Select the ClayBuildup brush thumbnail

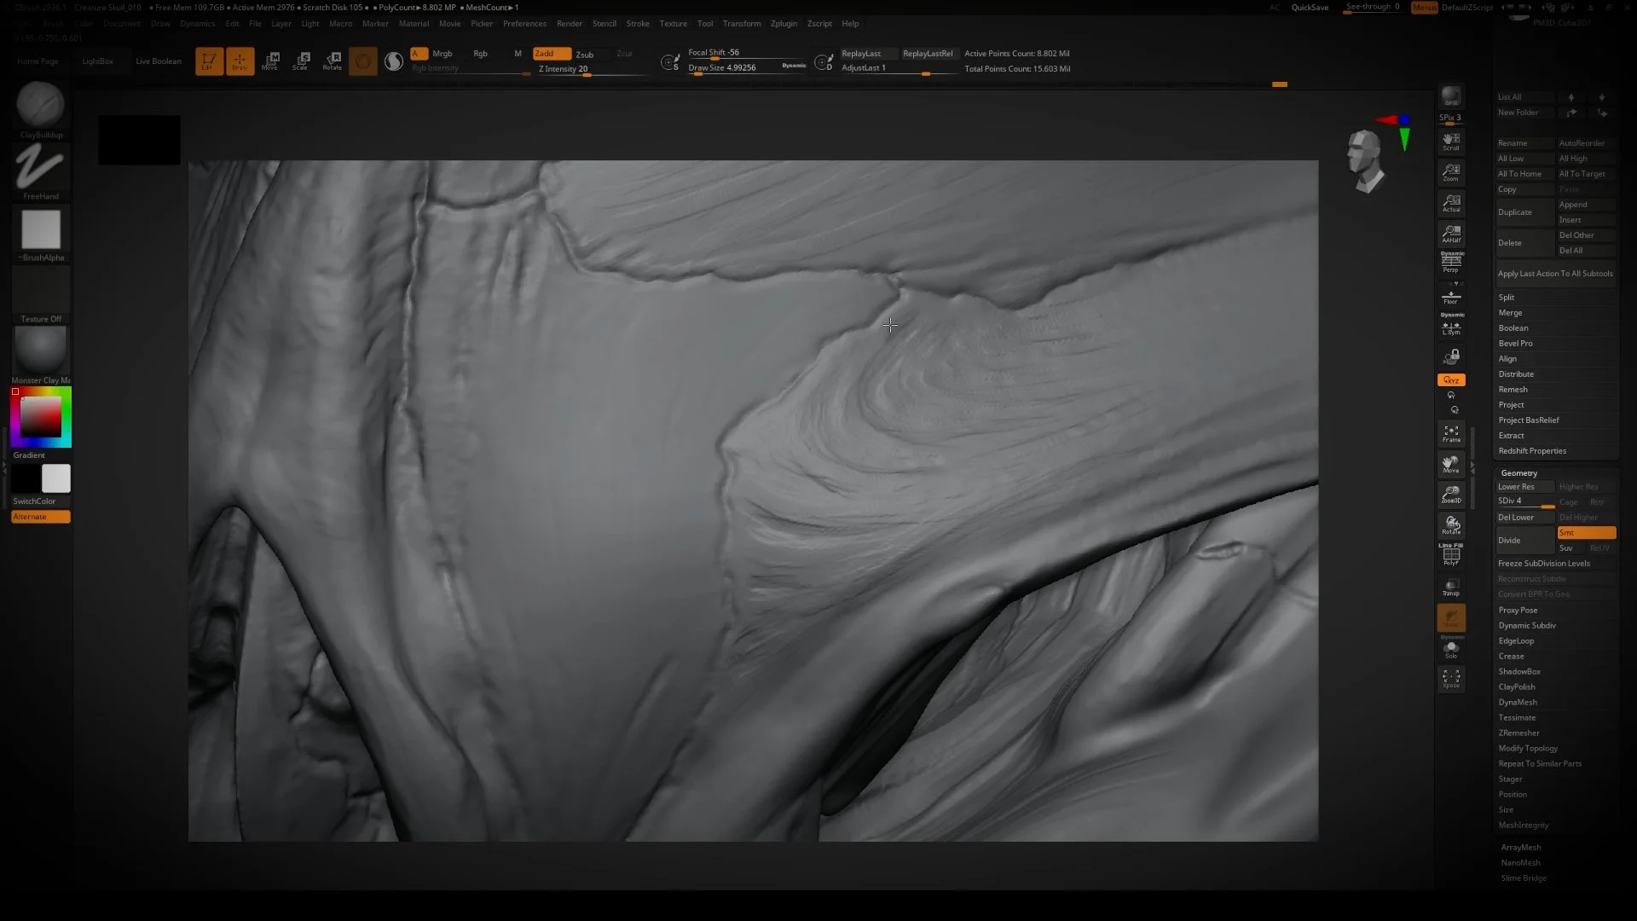40,104
